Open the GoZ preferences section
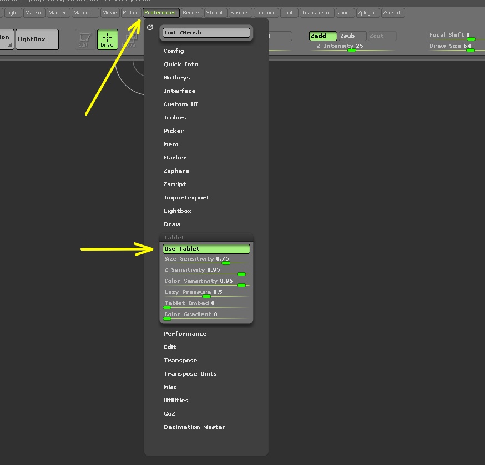485x465 pixels. click(x=169, y=413)
